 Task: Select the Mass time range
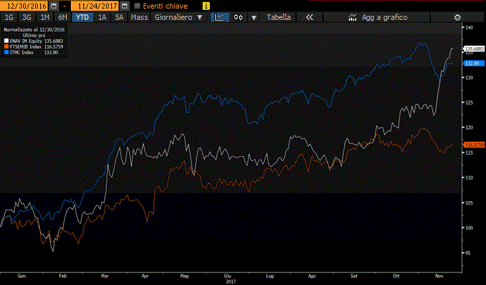[139, 17]
